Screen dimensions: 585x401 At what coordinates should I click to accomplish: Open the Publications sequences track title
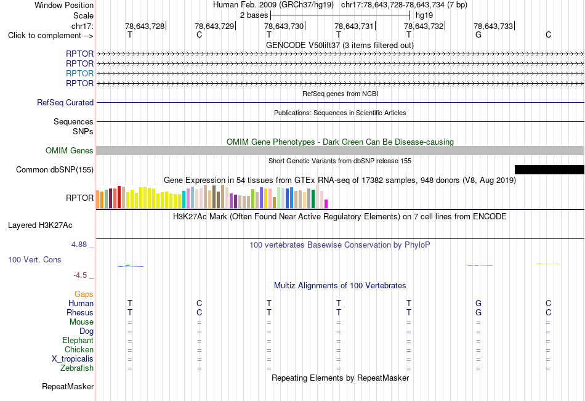pos(340,113)
